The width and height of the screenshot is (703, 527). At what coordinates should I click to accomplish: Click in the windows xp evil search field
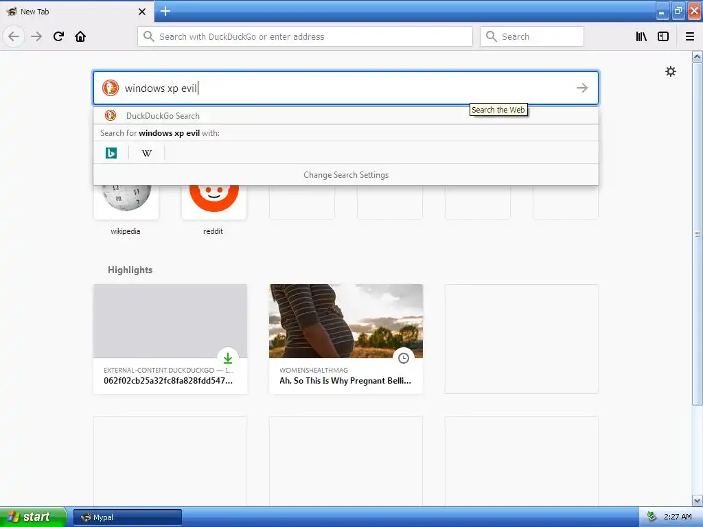(x=346, y=88)
